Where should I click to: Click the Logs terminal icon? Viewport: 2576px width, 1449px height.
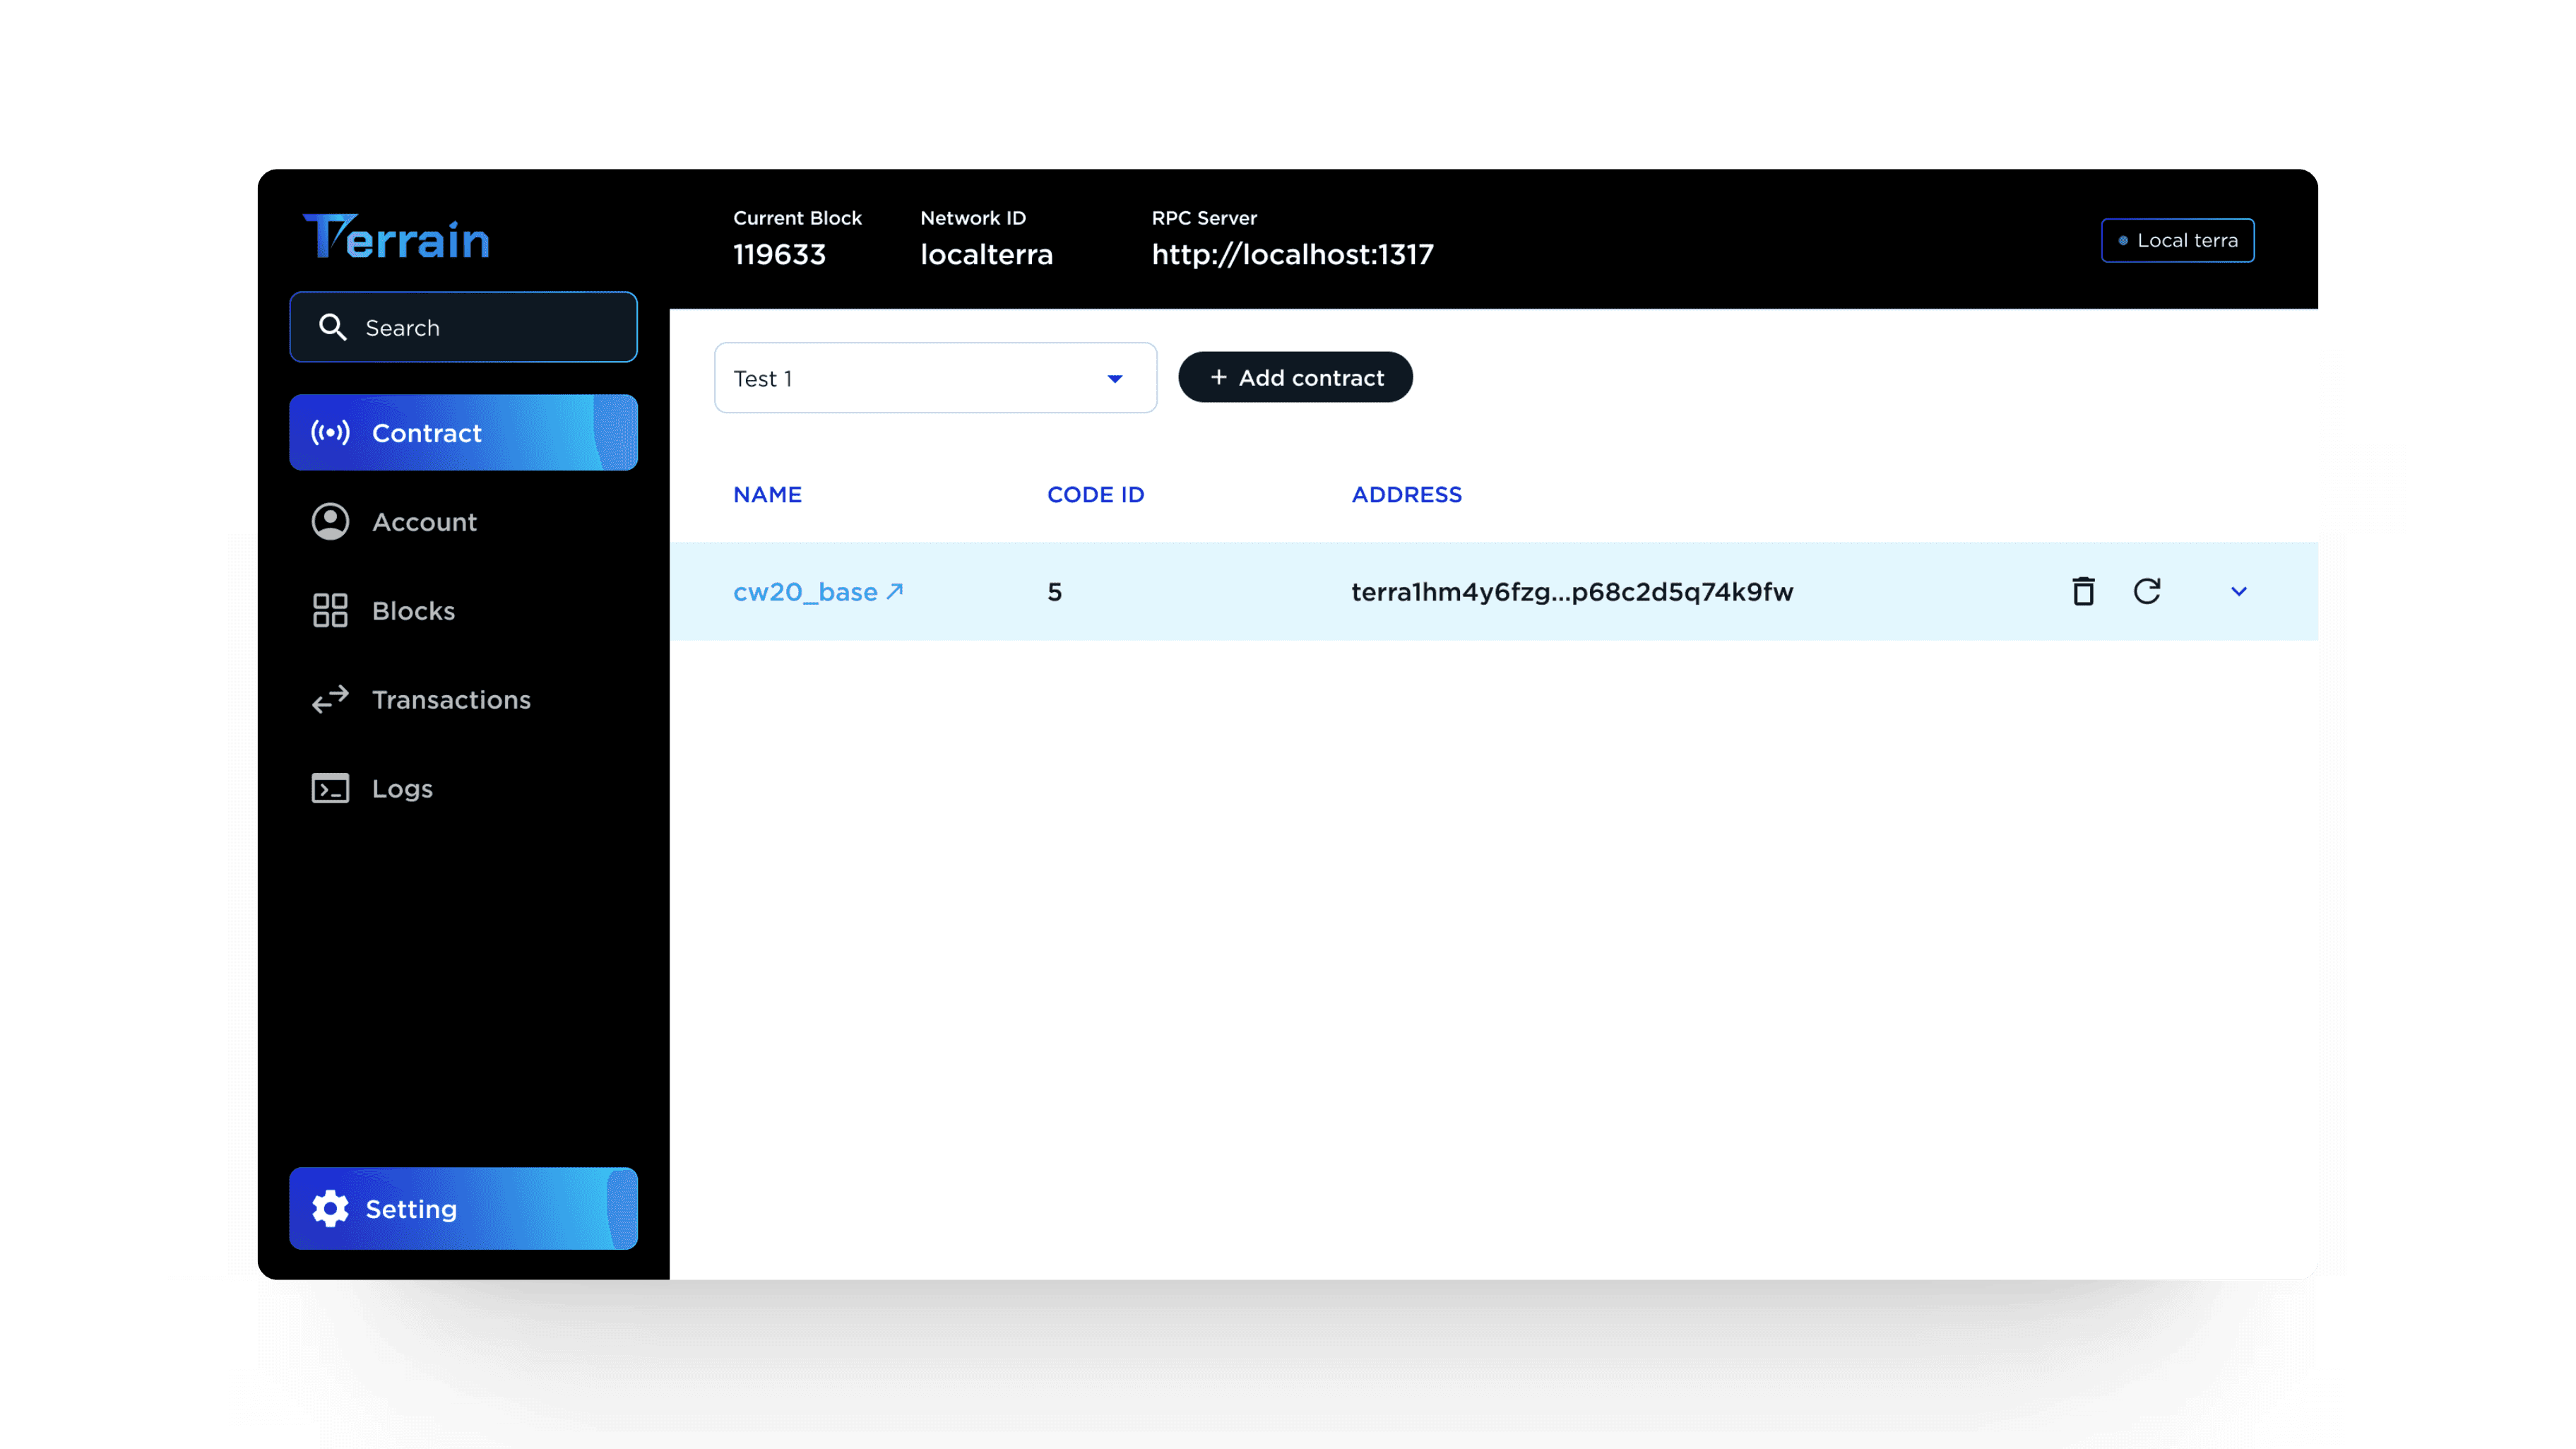click(330, 788)
